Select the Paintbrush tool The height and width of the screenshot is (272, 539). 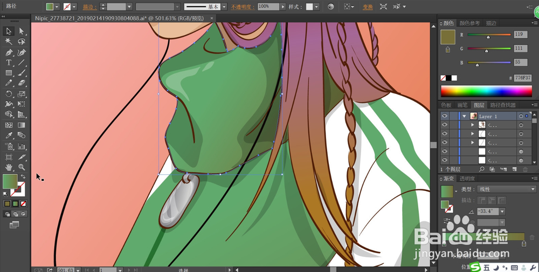click(x=22, y=73)
